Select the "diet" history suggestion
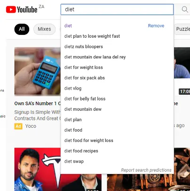The width and height of the screenshot is (190, 191). click(x=68, y=26)
